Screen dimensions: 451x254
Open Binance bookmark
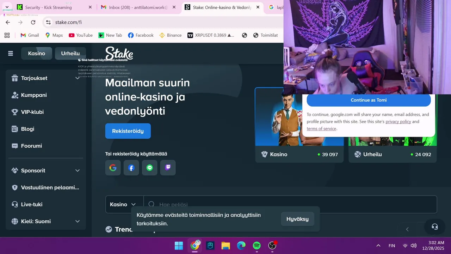pos(171,35)
